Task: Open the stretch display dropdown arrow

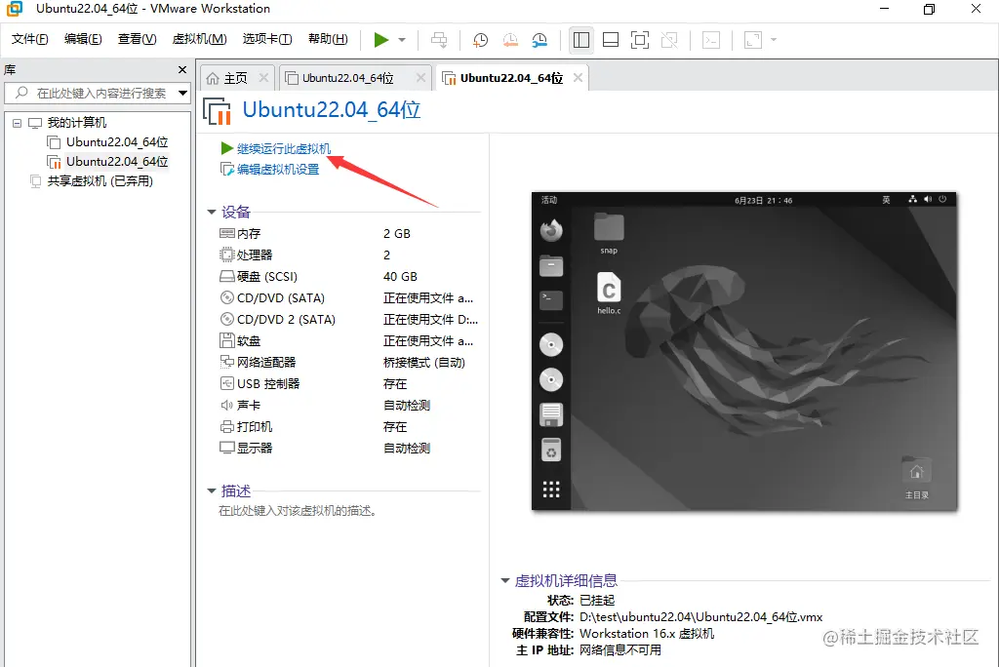Action: tap(774, 40)
